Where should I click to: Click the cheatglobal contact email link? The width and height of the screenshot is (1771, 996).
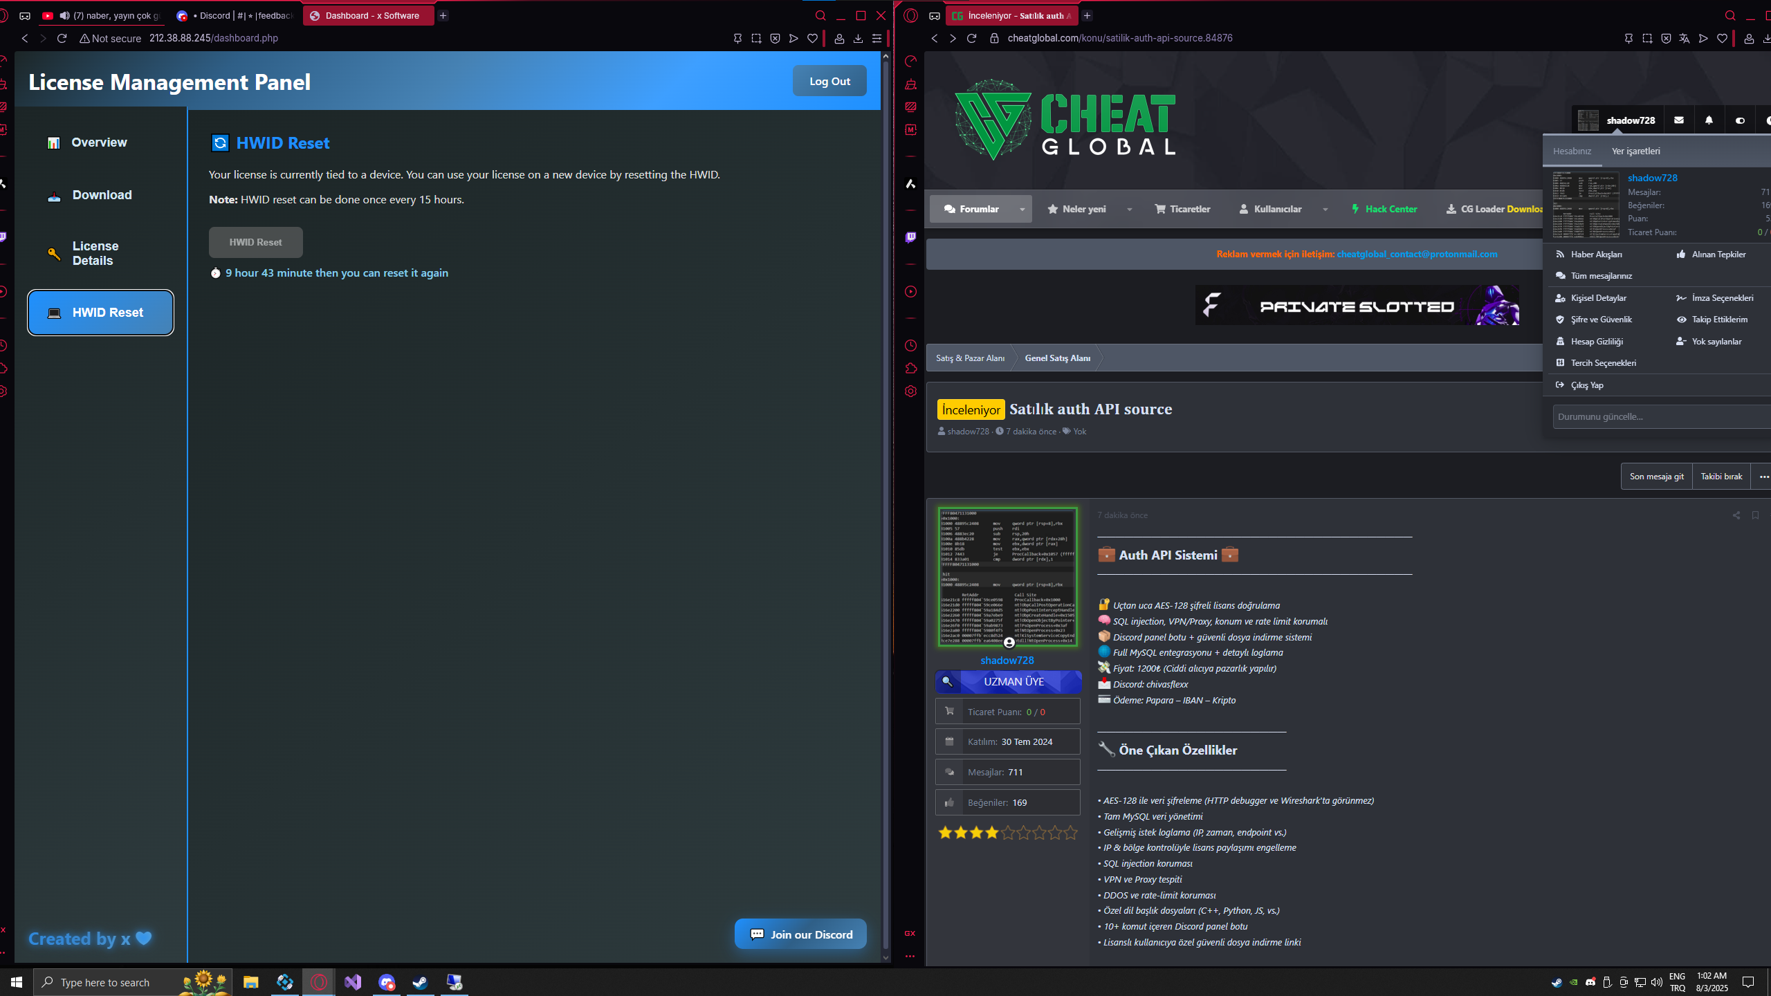(1417, 254)
